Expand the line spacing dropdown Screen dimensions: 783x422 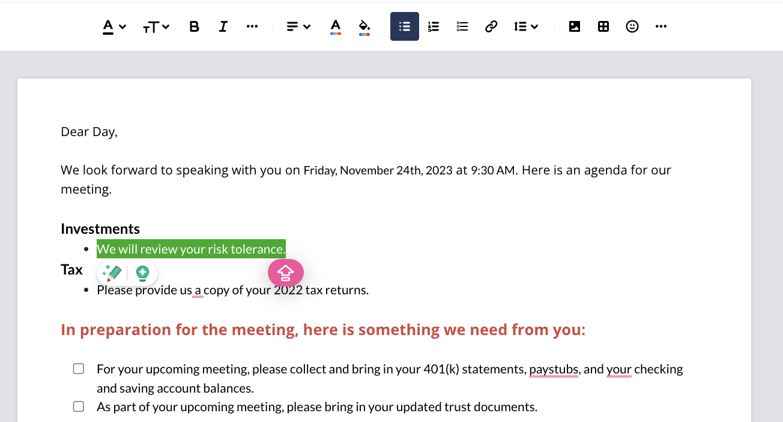[x=526, y=26]
